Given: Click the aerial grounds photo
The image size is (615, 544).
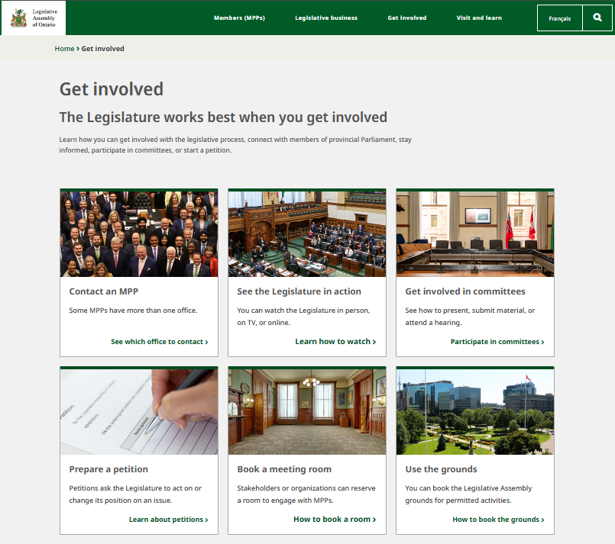Looking at the screenshot, I should click(x=475, y=412).
